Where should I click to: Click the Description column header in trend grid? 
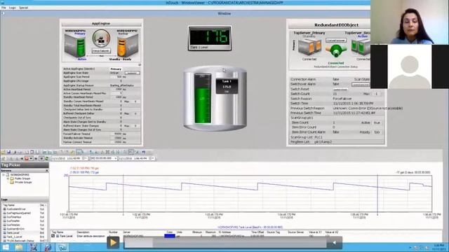coord(83,232)
